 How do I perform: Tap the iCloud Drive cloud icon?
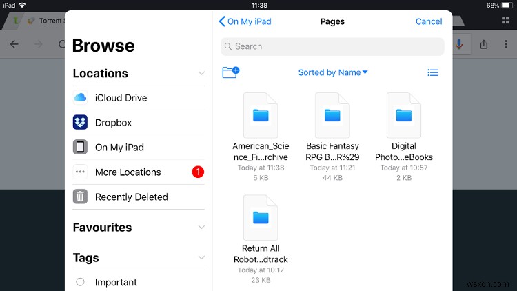(x=80, y=98)
